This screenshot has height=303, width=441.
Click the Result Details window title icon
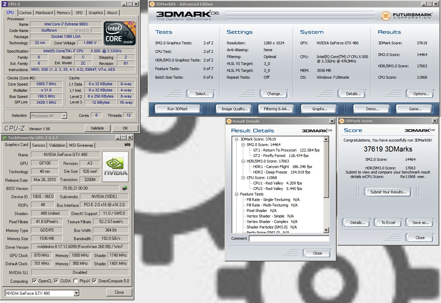coord(229,121)
